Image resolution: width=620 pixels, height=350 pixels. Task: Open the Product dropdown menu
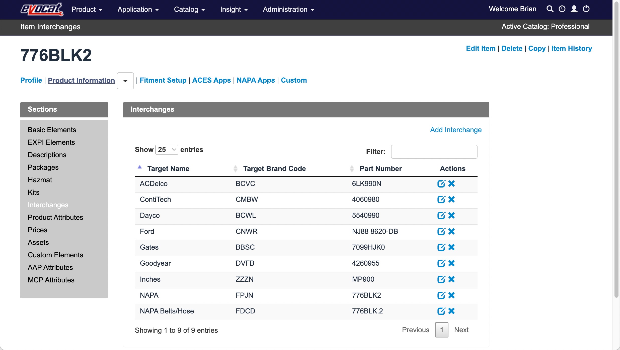tap(87, 10)
